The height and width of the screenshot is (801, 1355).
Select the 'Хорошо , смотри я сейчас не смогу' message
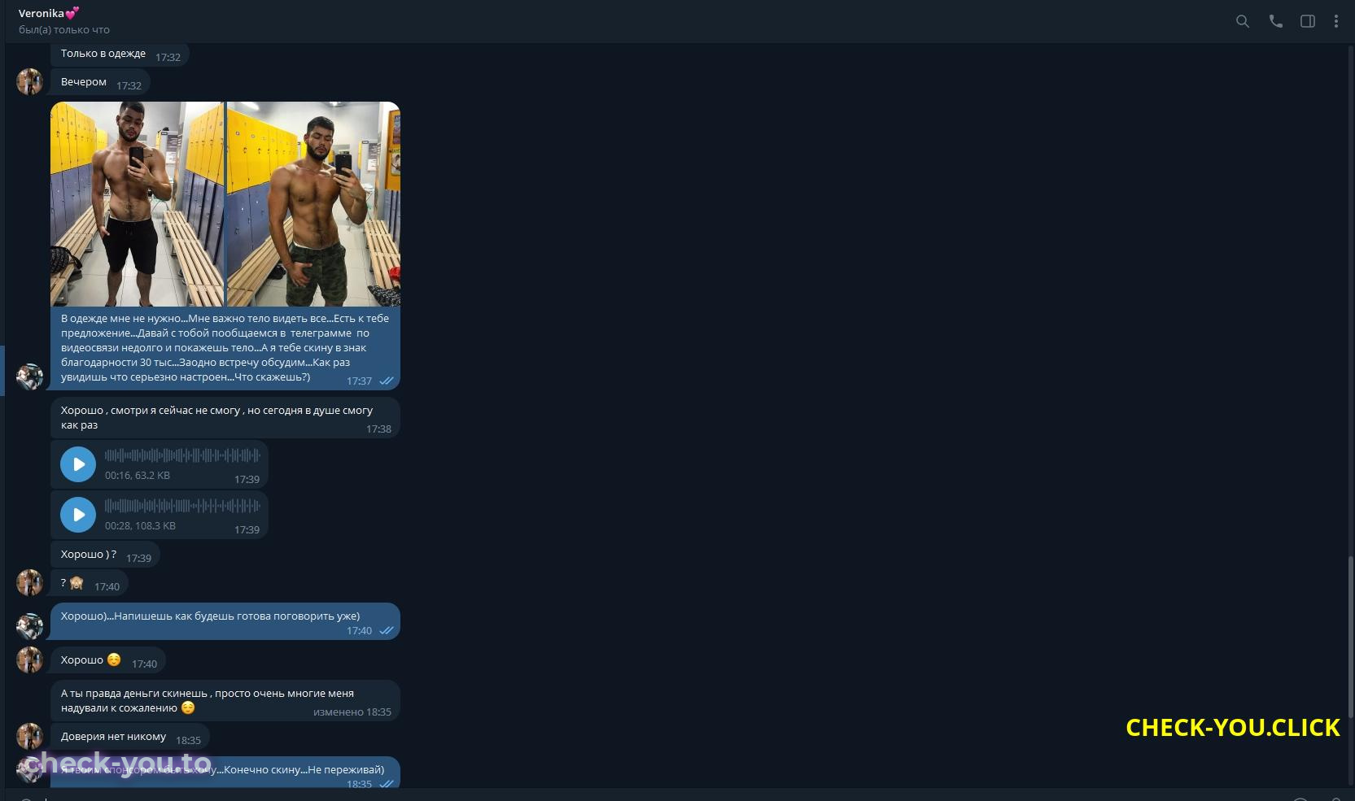point(225,418)
